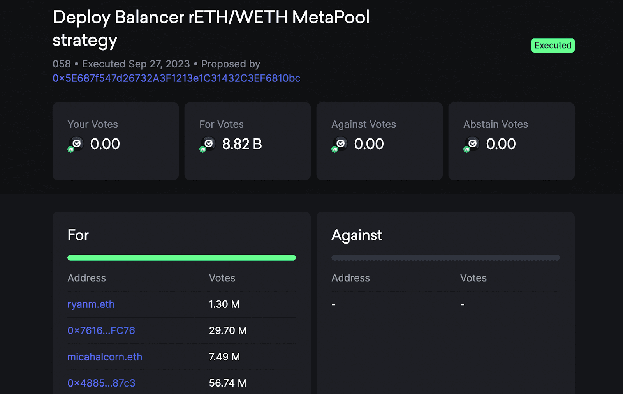Click the token icon under Abstain Votes

(472, 144)
